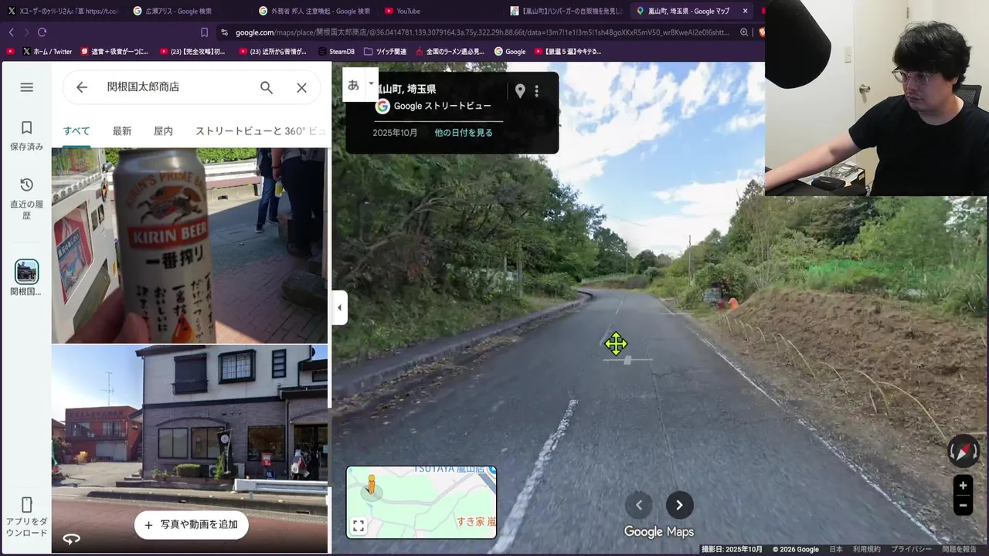Expand the minimap with the fullscreen icon

359,526
